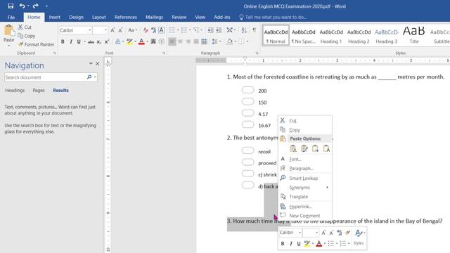Switch to the References tab
450x253 pixels.
[126, 17]
